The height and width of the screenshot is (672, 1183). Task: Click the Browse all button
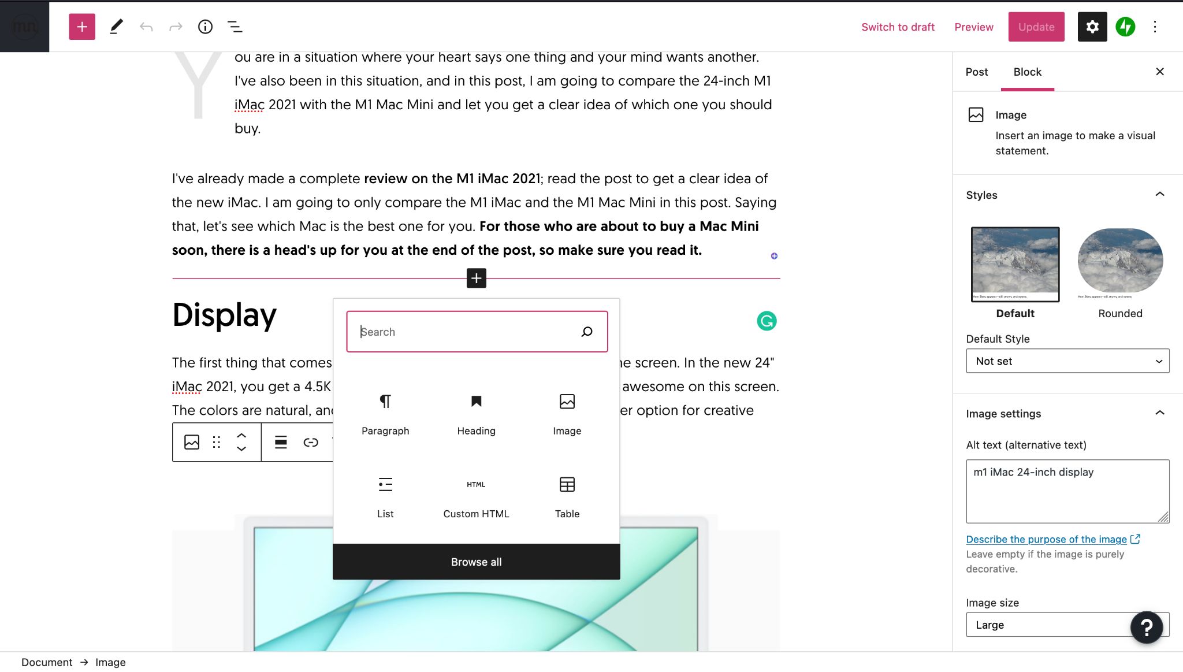coord(476,562)
